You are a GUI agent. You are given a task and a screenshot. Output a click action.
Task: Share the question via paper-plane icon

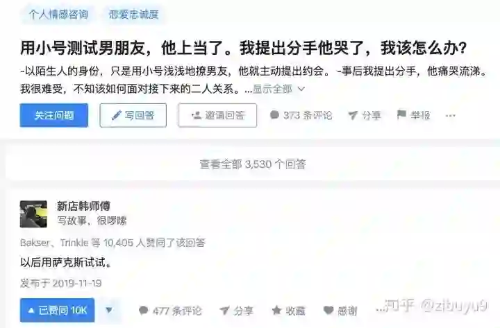pos(365,115)
